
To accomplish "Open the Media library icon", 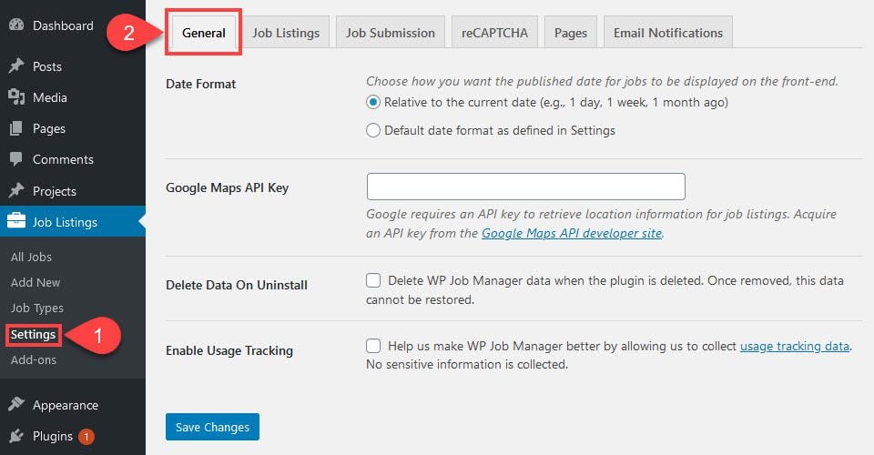I will point(16,97).
